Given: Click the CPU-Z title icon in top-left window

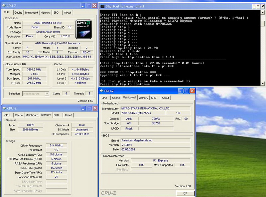Looking at the screenshot, I should click(4, 6).
